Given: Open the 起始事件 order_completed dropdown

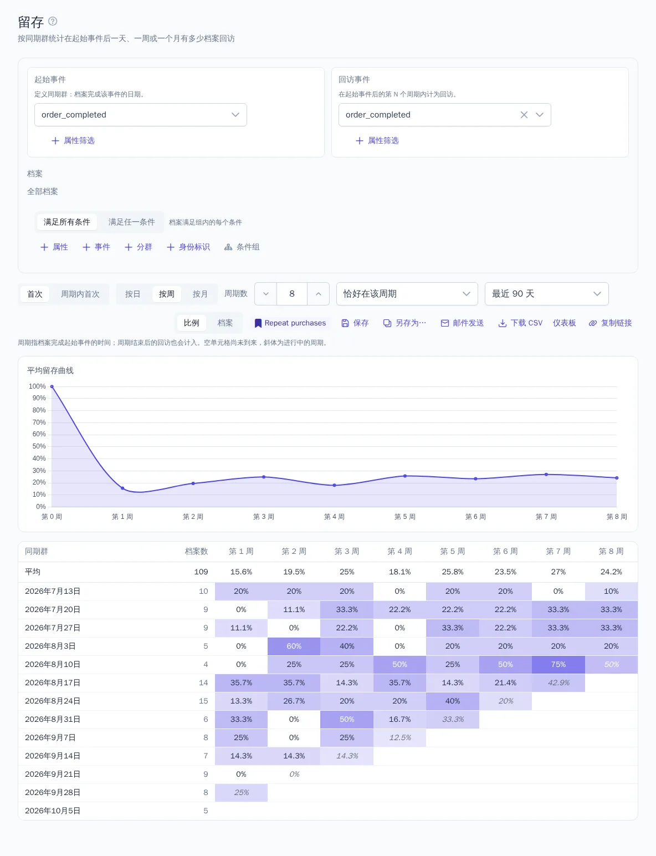Looking at the screenshot, I should 141,115.
